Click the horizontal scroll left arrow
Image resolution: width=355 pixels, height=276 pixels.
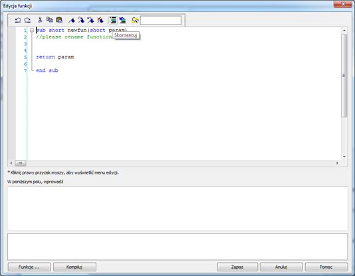point(11,163)
